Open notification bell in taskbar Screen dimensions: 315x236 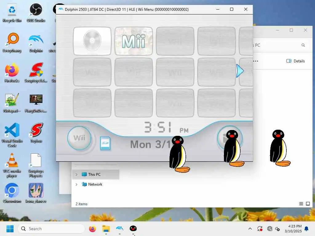click(x=307, y=229)
